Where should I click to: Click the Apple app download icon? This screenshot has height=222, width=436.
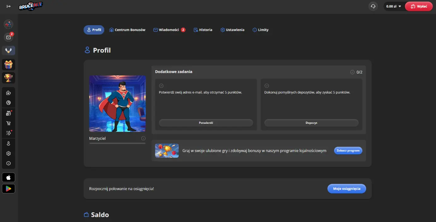9,177
